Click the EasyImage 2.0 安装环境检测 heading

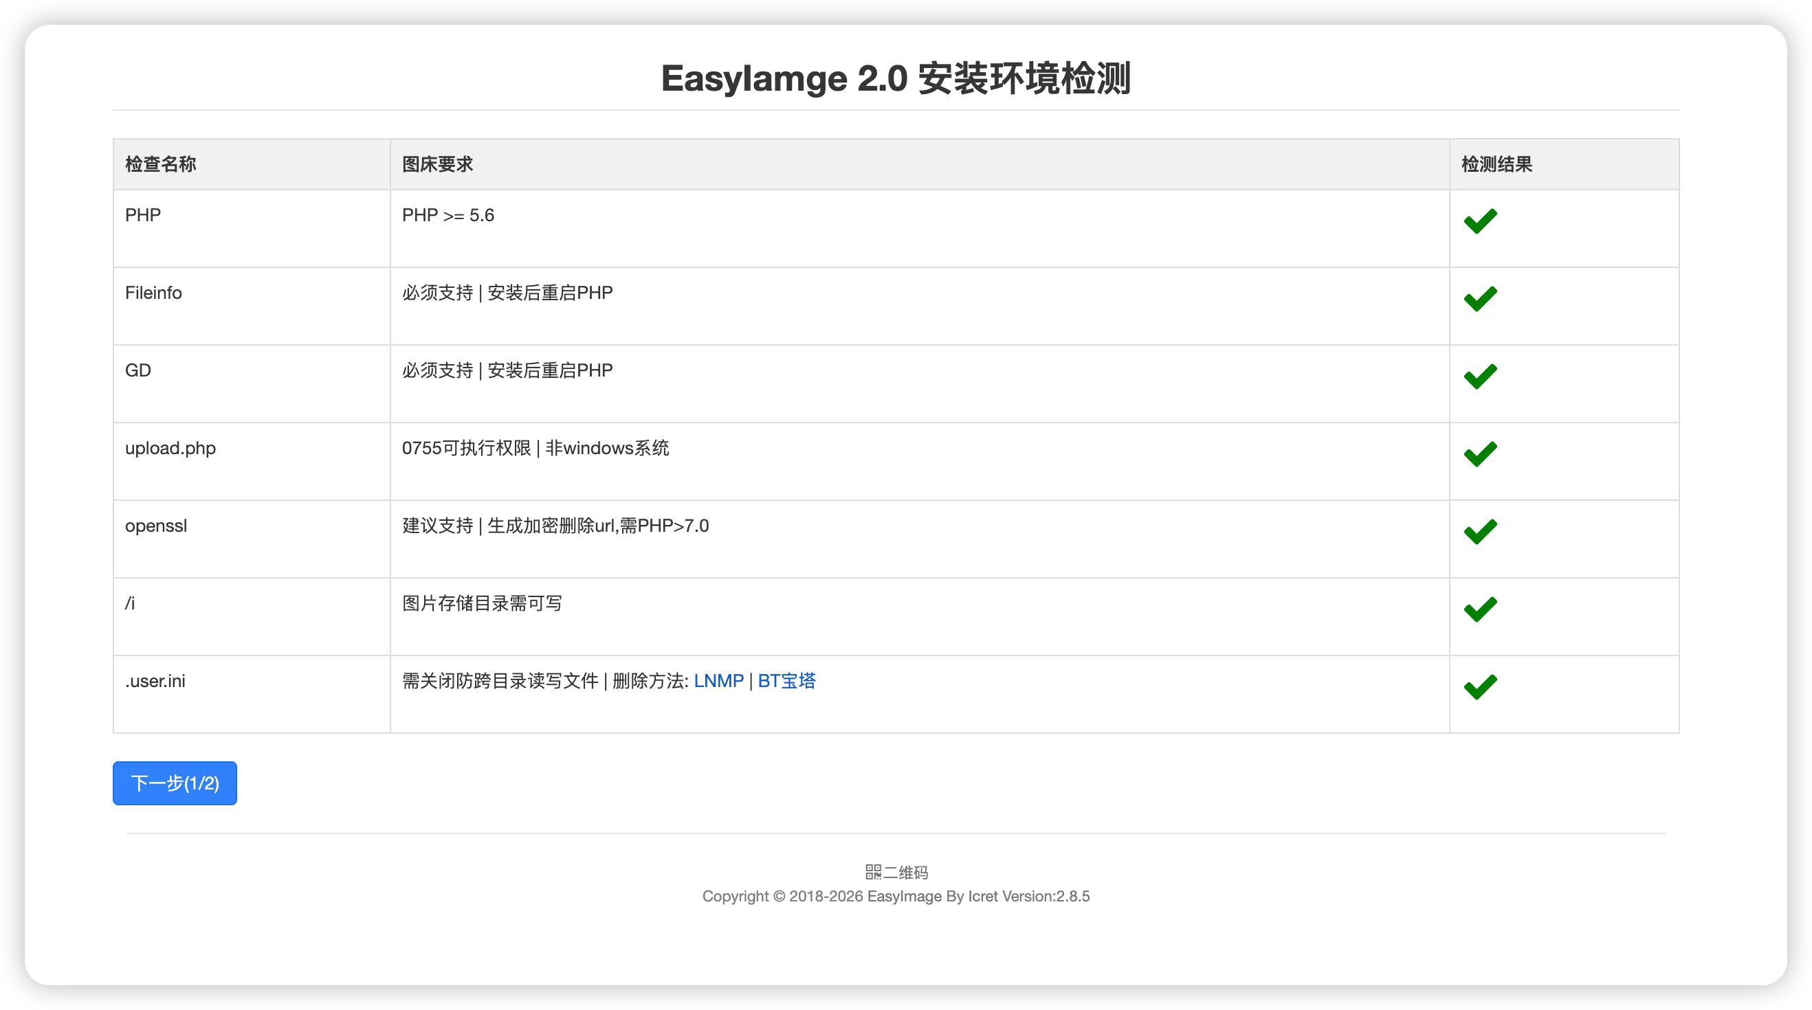(x=896, y=78)
